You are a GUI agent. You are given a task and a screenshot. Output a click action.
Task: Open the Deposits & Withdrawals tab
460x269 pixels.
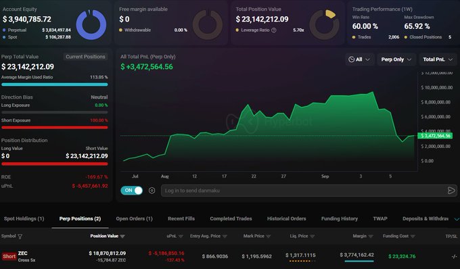pyautogui.click(x=425, y=218)
